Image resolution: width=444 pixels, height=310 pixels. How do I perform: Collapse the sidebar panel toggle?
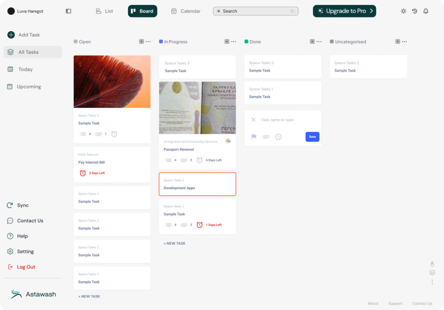point(69,11)
